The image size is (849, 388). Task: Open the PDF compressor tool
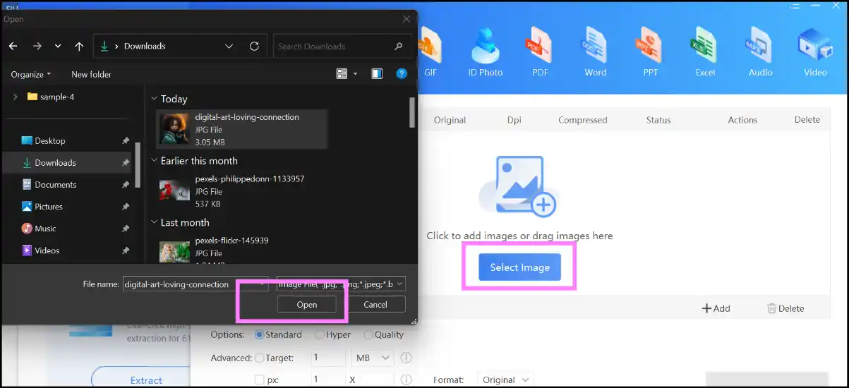point(540,51)
